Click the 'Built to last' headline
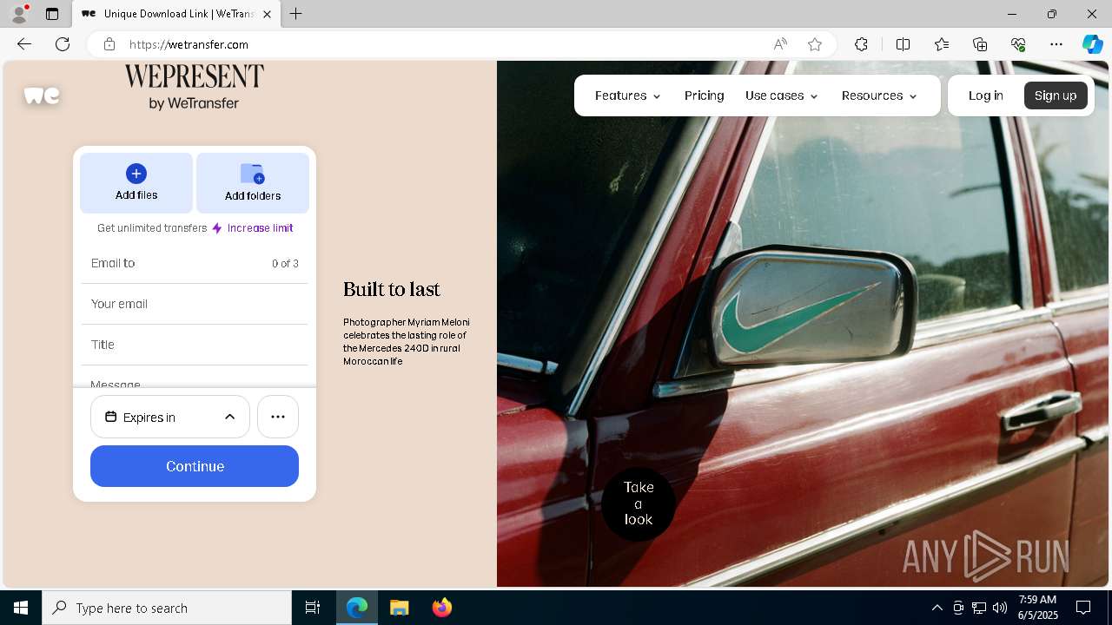The width and height of the screenshot is (1112, 625). pos(392,289)
